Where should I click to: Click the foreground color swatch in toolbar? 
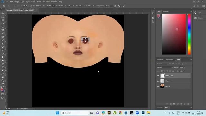2,90
